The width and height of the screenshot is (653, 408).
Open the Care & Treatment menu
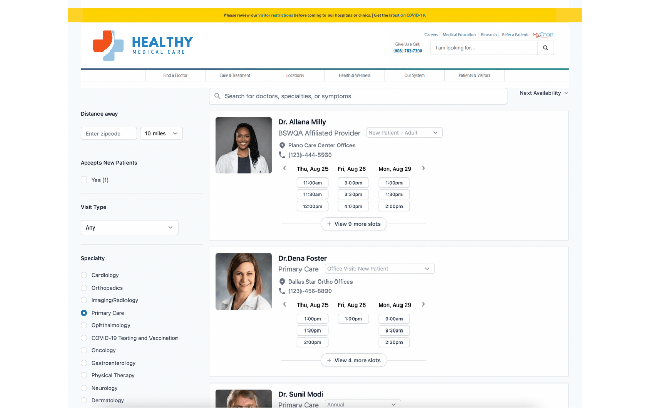pyautogui.click(x=235, y=75)
